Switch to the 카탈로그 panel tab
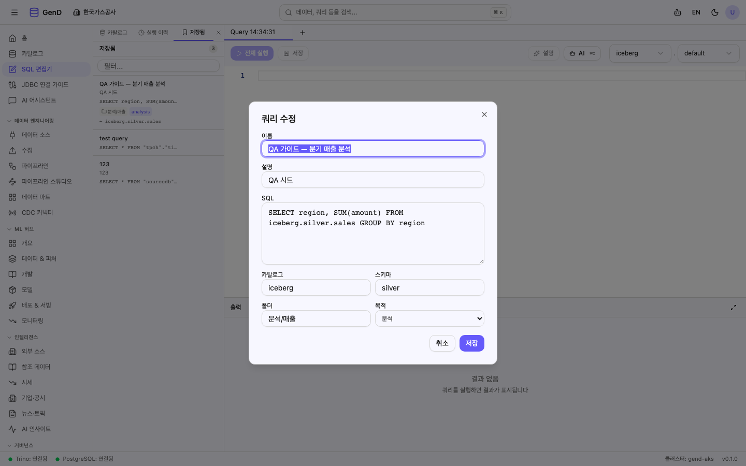Screen dimensions: 746x466 coord(113,32)
